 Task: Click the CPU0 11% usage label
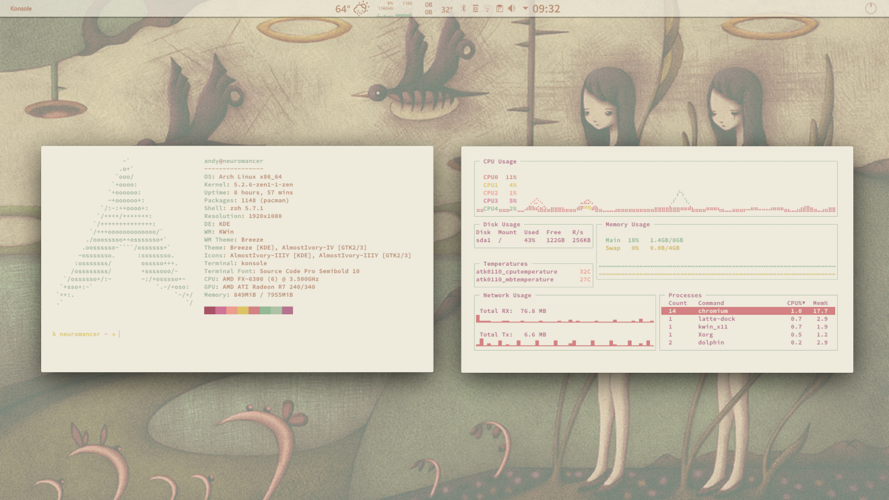500,177
